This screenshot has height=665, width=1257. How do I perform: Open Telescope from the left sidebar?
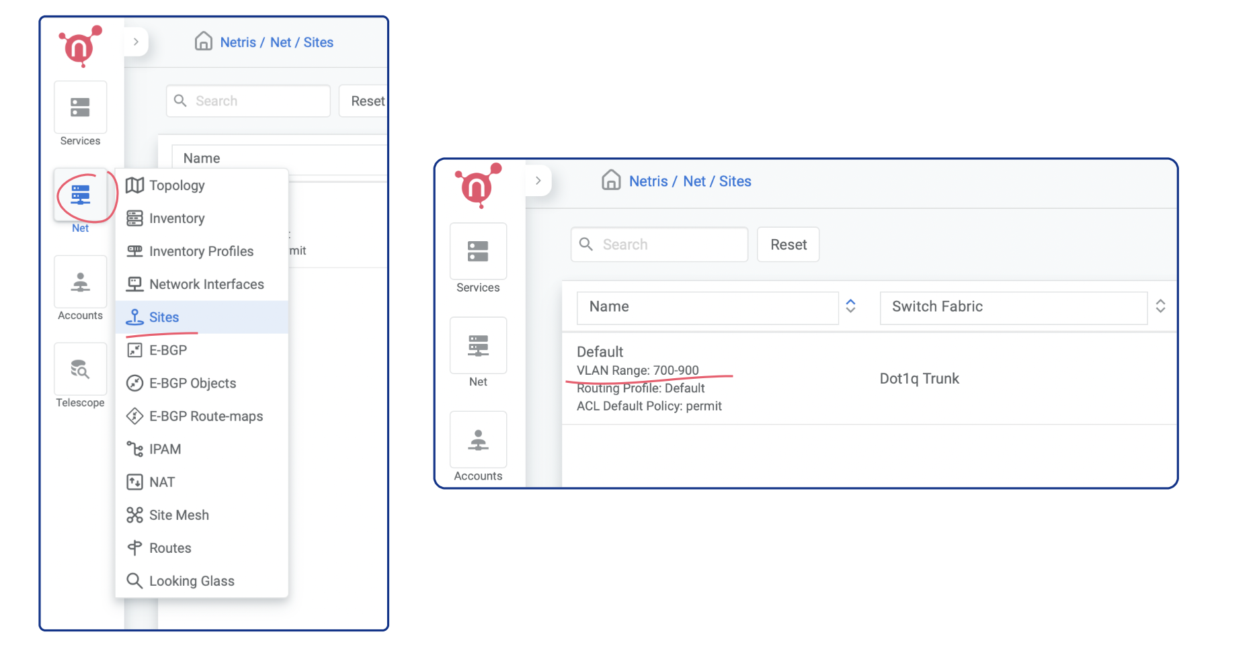tap(81, 369)
